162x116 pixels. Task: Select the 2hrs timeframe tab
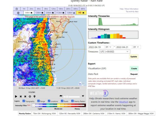point(31,9)
